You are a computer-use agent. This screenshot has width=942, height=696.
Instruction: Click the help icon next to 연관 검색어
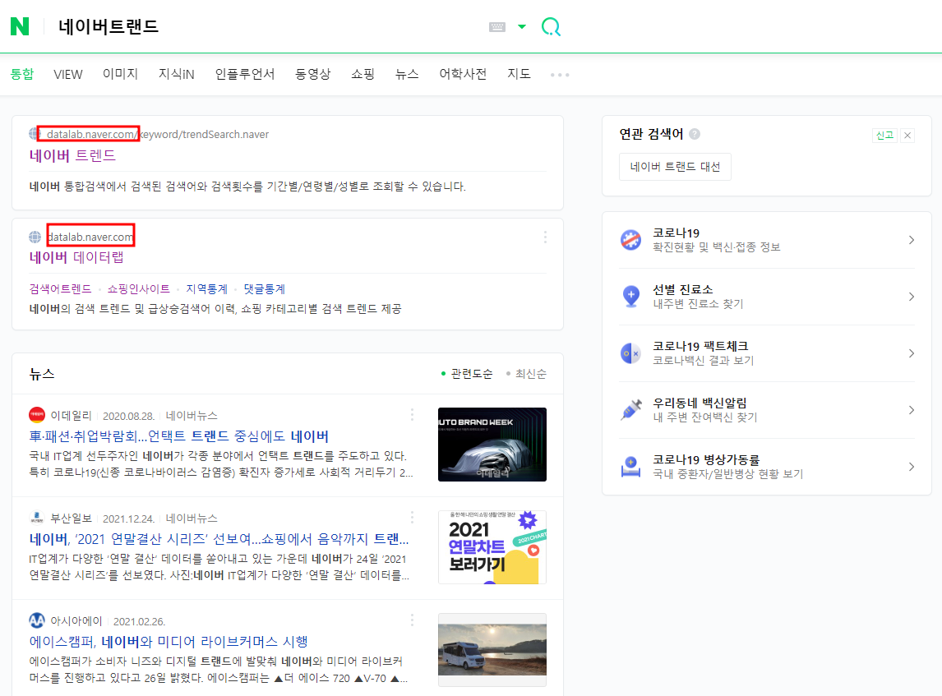click(695, 134)
